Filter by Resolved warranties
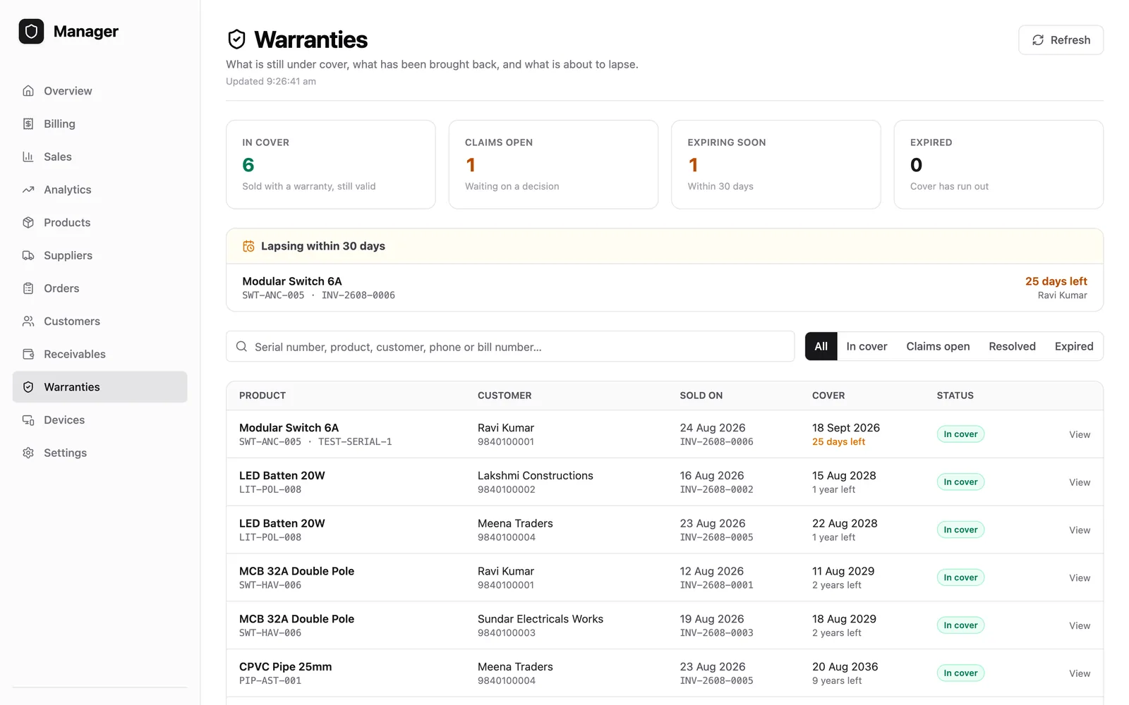This screenshot has height=705, width=1129. (x=1012, y=346)
